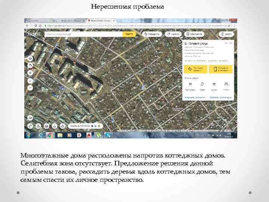Switch to the second browser tab
The height and width of the screenshot is (202, 269).
pyautogui.click(x=71, y=21)
